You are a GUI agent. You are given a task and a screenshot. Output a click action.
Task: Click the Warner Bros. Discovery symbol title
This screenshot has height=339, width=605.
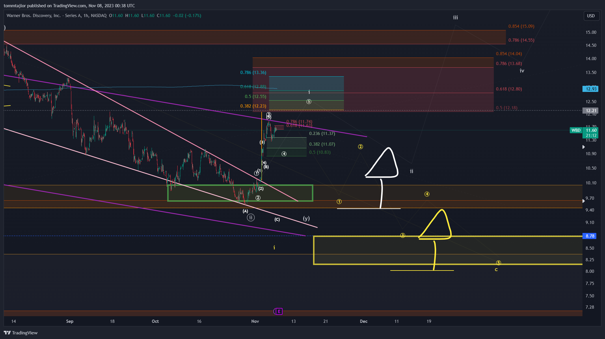pos(56,16)
